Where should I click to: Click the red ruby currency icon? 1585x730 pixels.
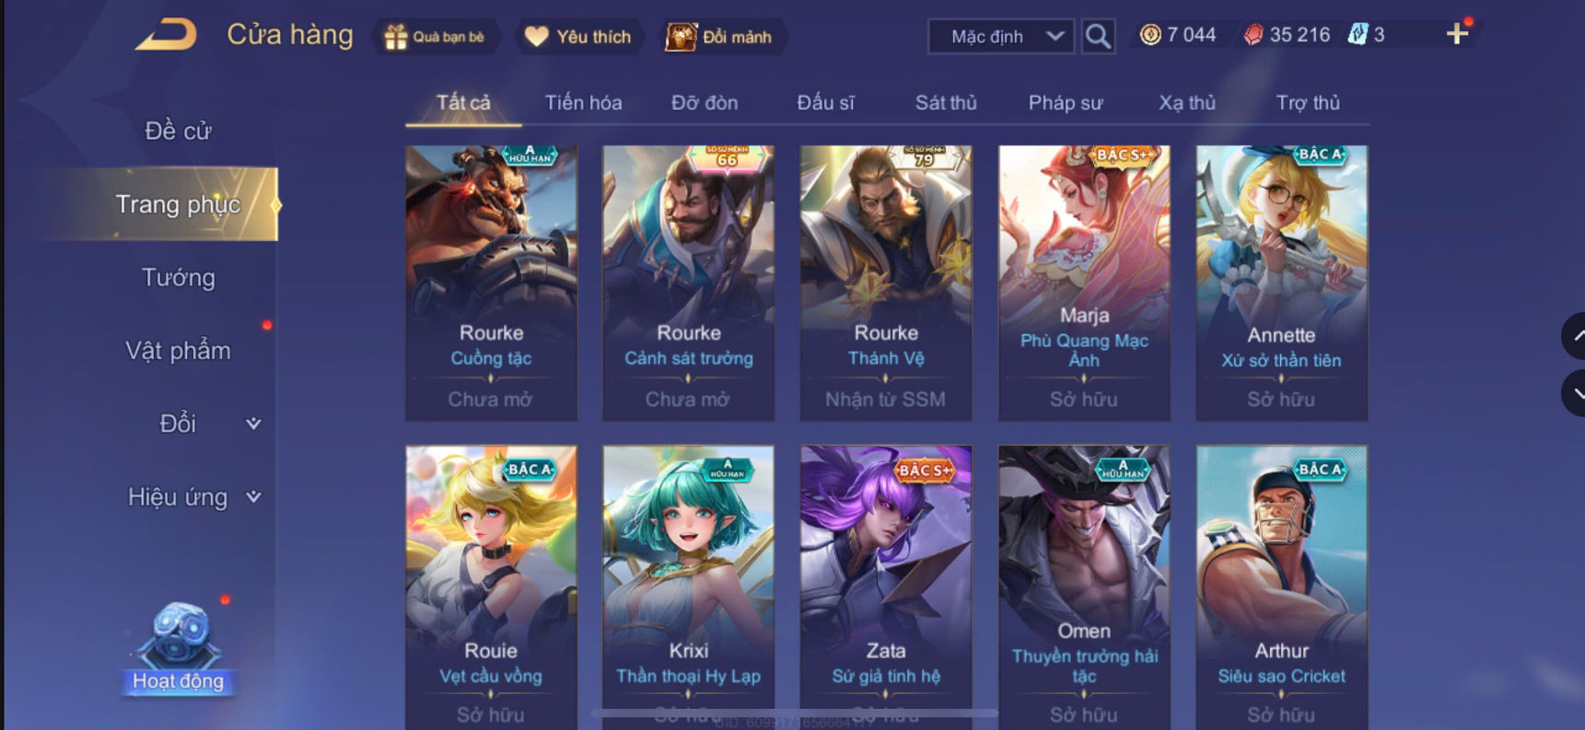point(1253,35)
